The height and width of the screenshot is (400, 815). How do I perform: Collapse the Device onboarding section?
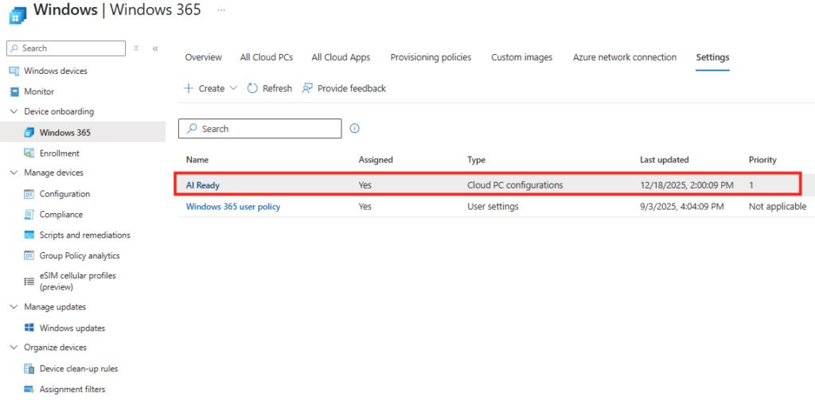(x=14, y=111)
